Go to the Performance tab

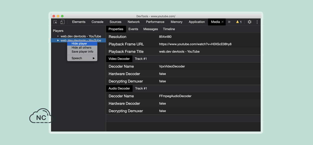[155, 22]
